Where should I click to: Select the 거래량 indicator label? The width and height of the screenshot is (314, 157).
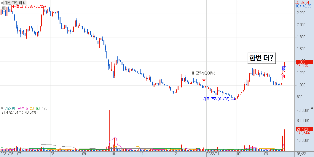tap(10, 109)
